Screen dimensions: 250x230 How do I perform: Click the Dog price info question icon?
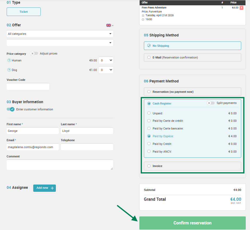pos(9,70)
